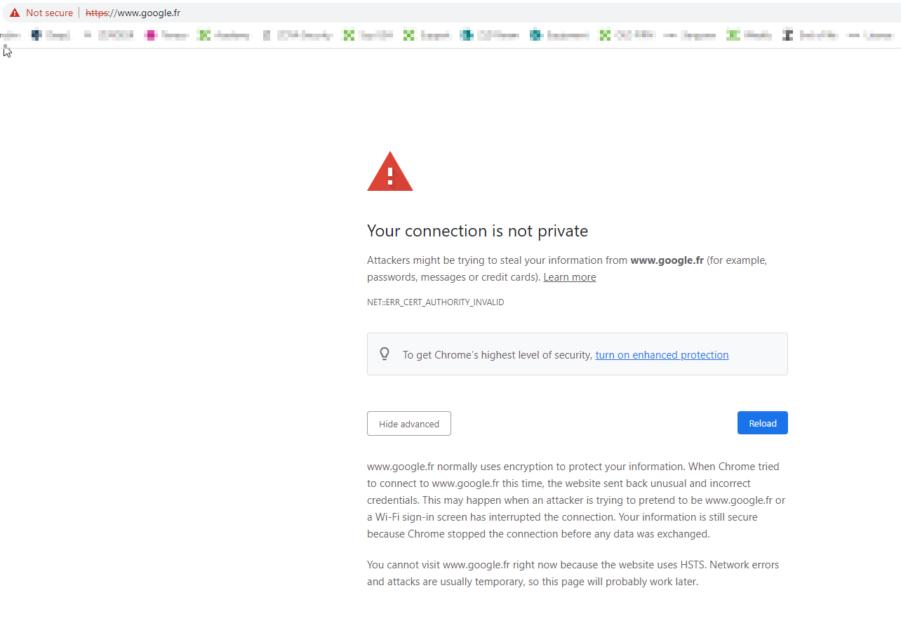Image resolution: width=901 pixels, height=628 pixels.
Task: Click the 'Not secure' warning triangle in the address bar
Action: tap(14, 12)
